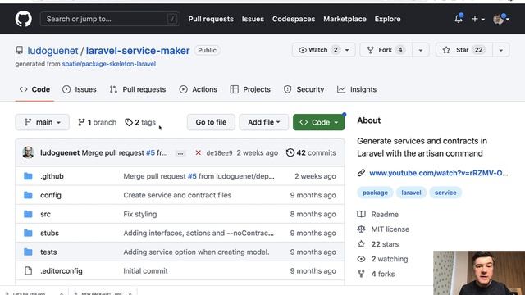
Task: View the 2 tags link
Action: click(x=140, y=122)
